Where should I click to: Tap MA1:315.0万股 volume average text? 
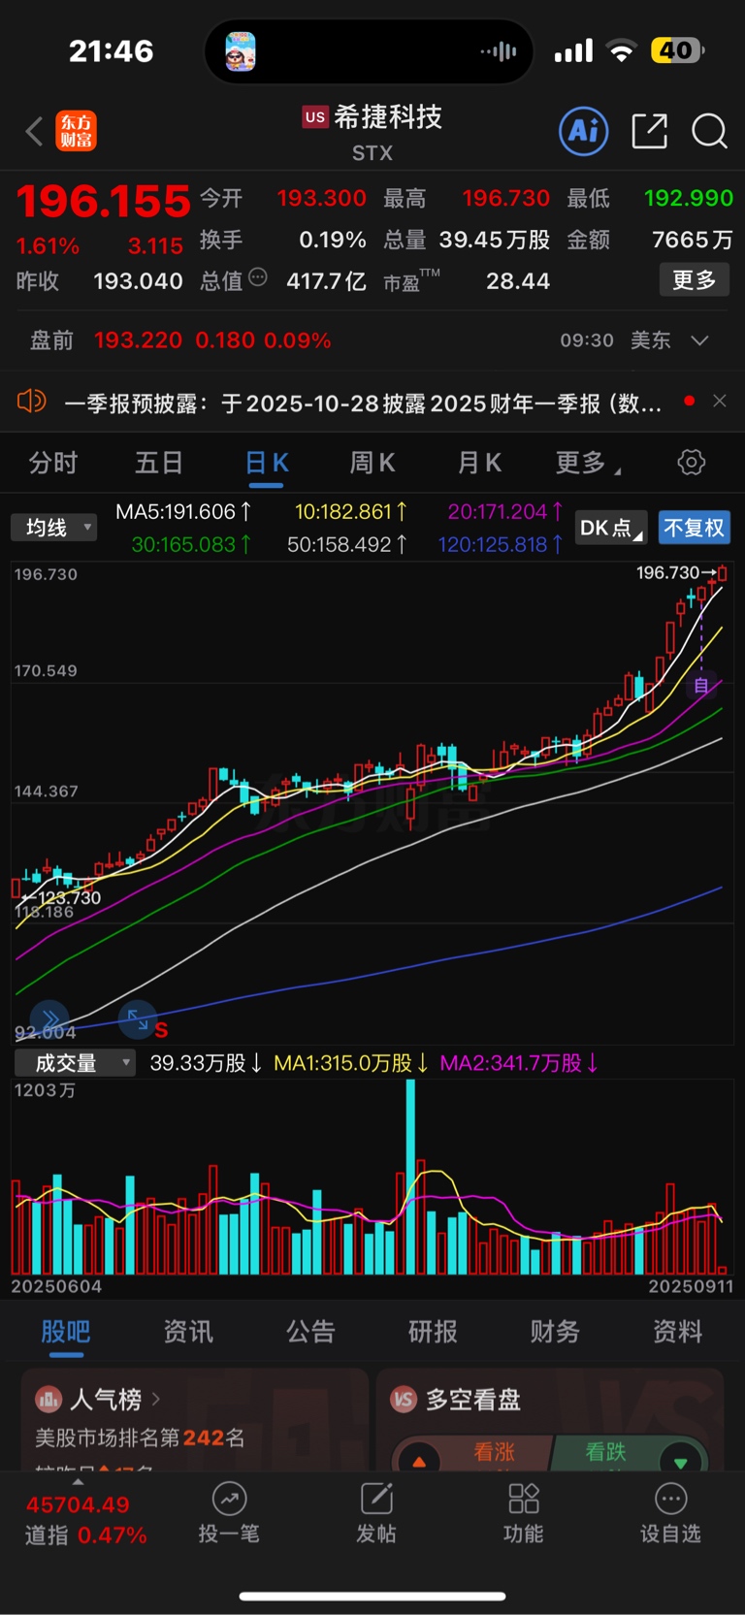pyautogui.click(x=351, y=1063)
